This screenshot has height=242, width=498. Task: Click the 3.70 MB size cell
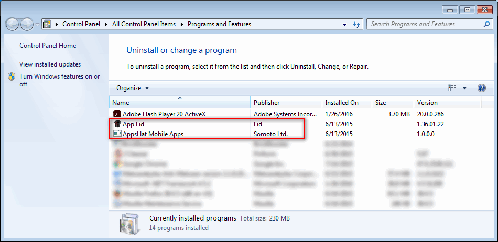pyautogui.click(x=398, y=114)
